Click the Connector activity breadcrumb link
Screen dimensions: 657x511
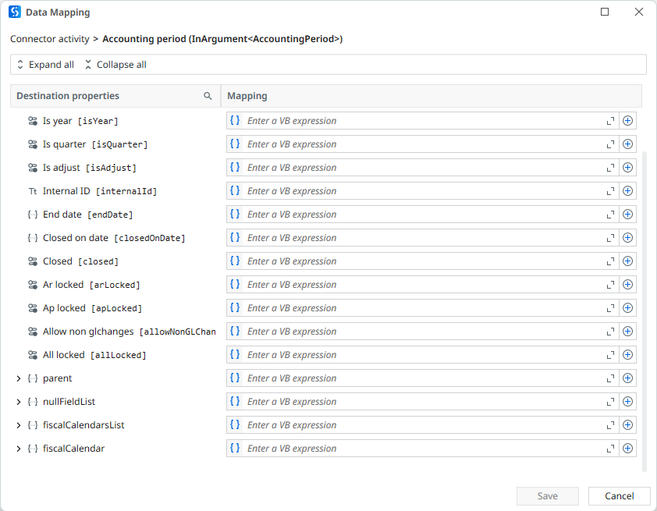pos(49,38)
